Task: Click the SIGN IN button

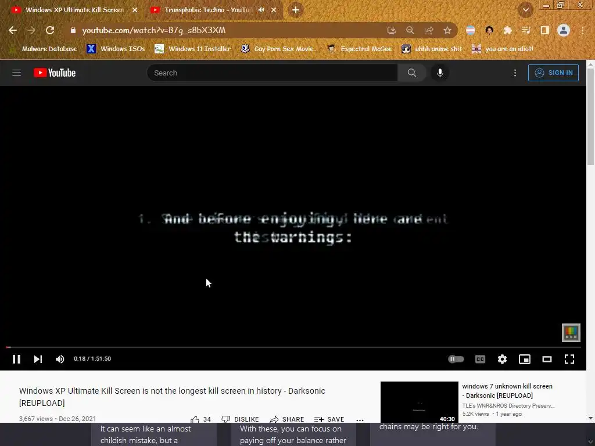Action: (553, 73)
